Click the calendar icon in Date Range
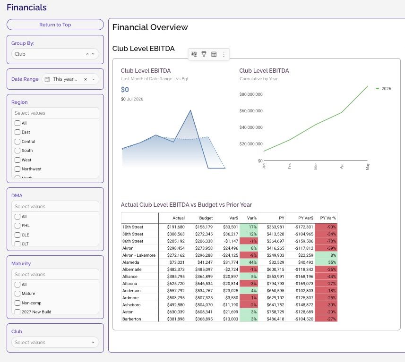The width and height of the screenshot is (405, 362). tap(47, 79)
